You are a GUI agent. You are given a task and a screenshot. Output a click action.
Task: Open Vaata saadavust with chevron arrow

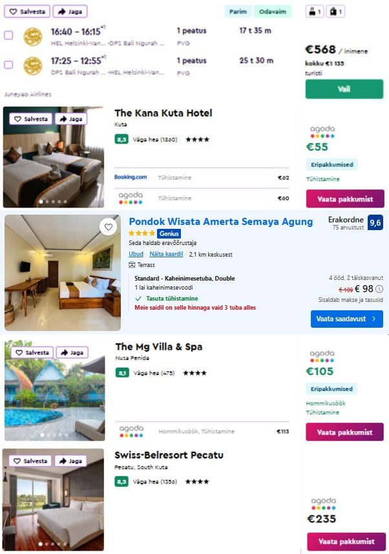(x=346, y=319)
